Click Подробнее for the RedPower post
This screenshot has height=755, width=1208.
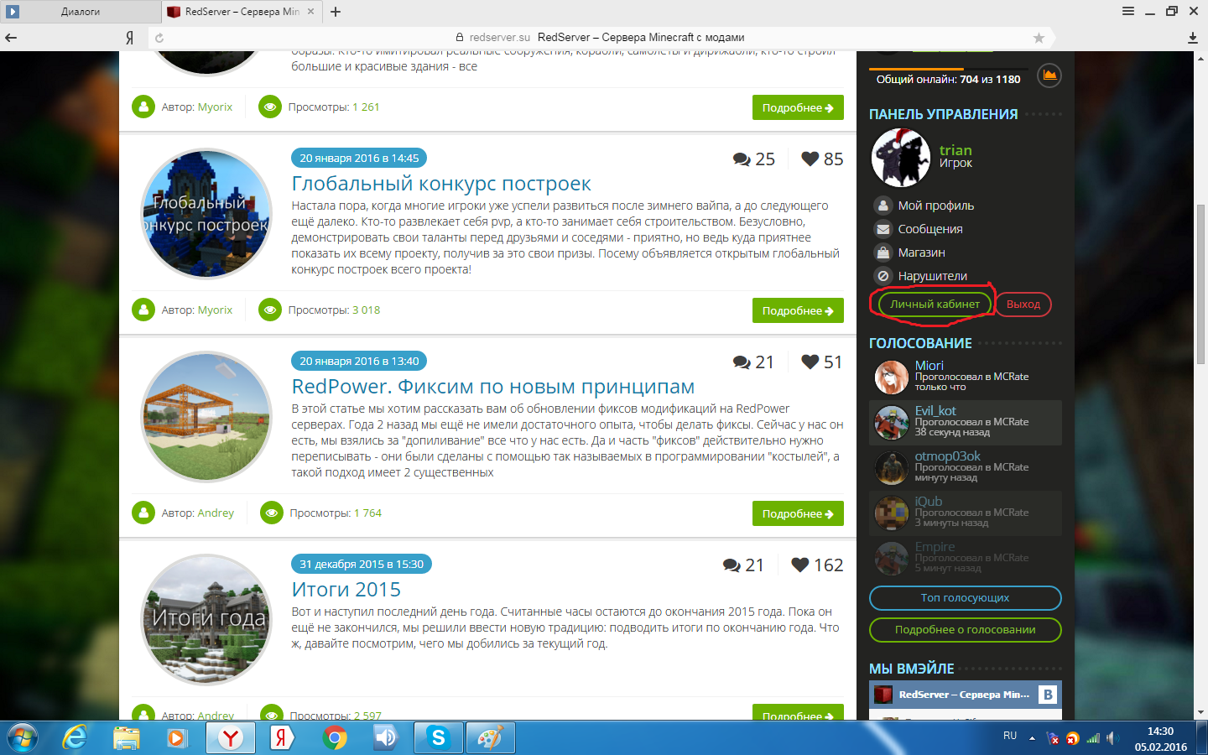(798, 513)
